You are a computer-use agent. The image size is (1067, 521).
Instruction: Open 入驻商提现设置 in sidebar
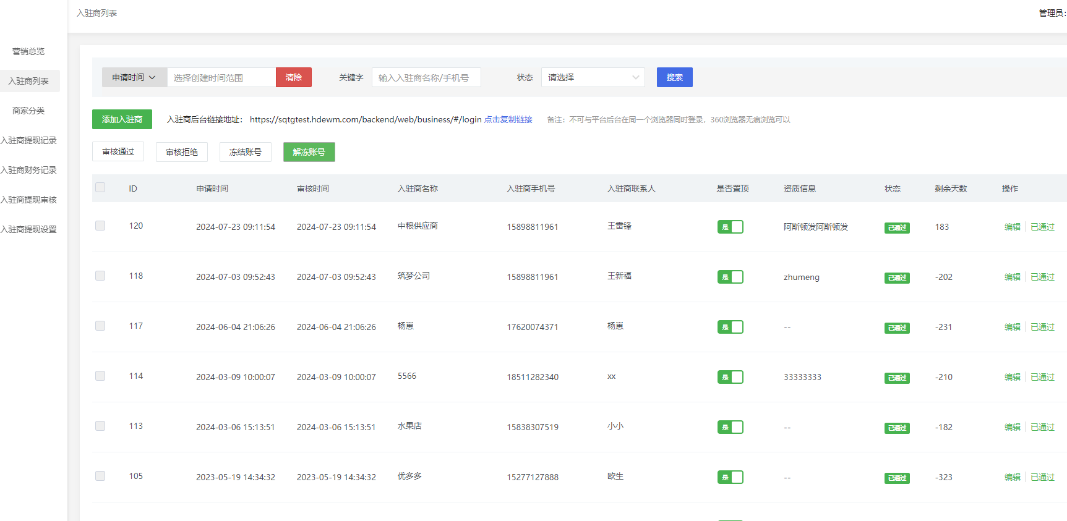pos(28,229)
